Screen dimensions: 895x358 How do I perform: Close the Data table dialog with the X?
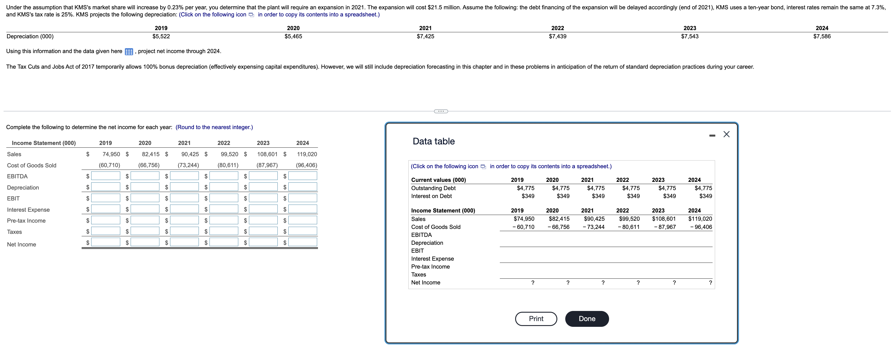(x=726, y=134)
